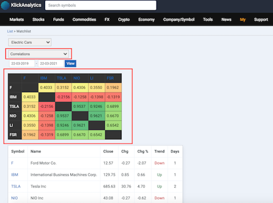
Task: Open the NIO symbol link in table
Action: point(15,198)
